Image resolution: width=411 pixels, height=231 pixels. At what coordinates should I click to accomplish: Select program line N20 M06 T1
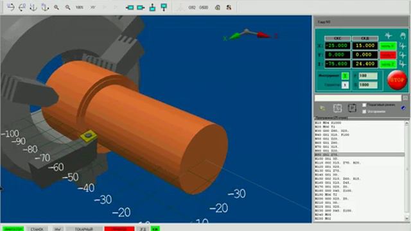click(360, 127)
